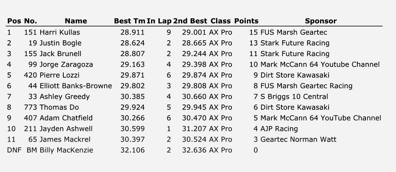Select AJP Racing sponsor text

point(279,129)
